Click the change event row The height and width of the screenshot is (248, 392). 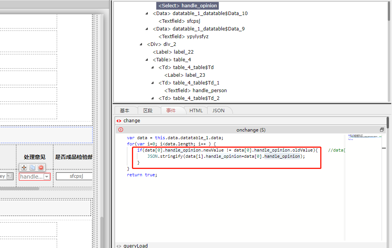(250, 120)
